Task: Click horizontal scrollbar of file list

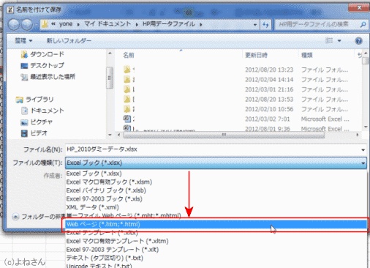Action: pos(224,135)
